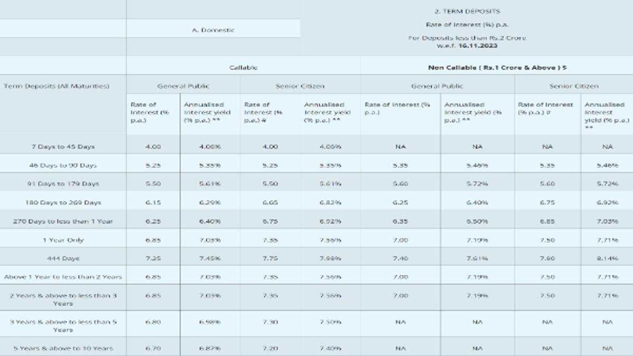Viewport: 633px width, 356px height.
Task: Select non-callable General Public rate NA, 7 Days row
Action: point(400,147)
